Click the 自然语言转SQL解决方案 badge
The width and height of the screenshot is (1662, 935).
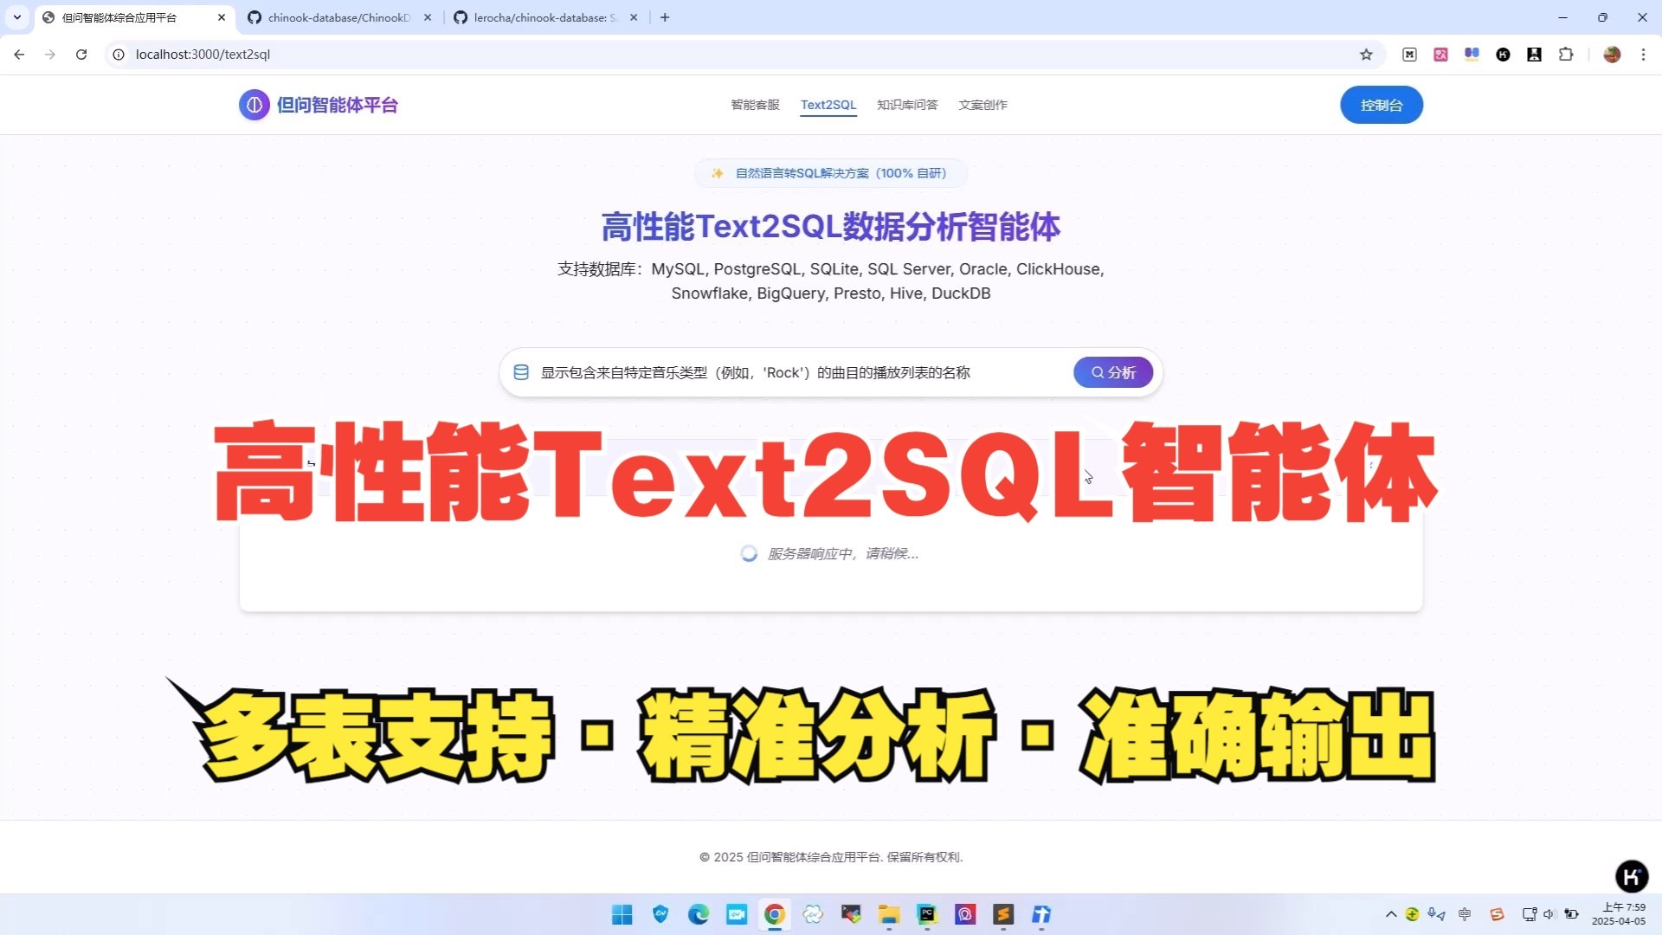tap(829, 172)
